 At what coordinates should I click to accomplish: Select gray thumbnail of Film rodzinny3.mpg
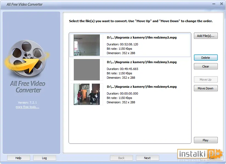click(87, 70)
